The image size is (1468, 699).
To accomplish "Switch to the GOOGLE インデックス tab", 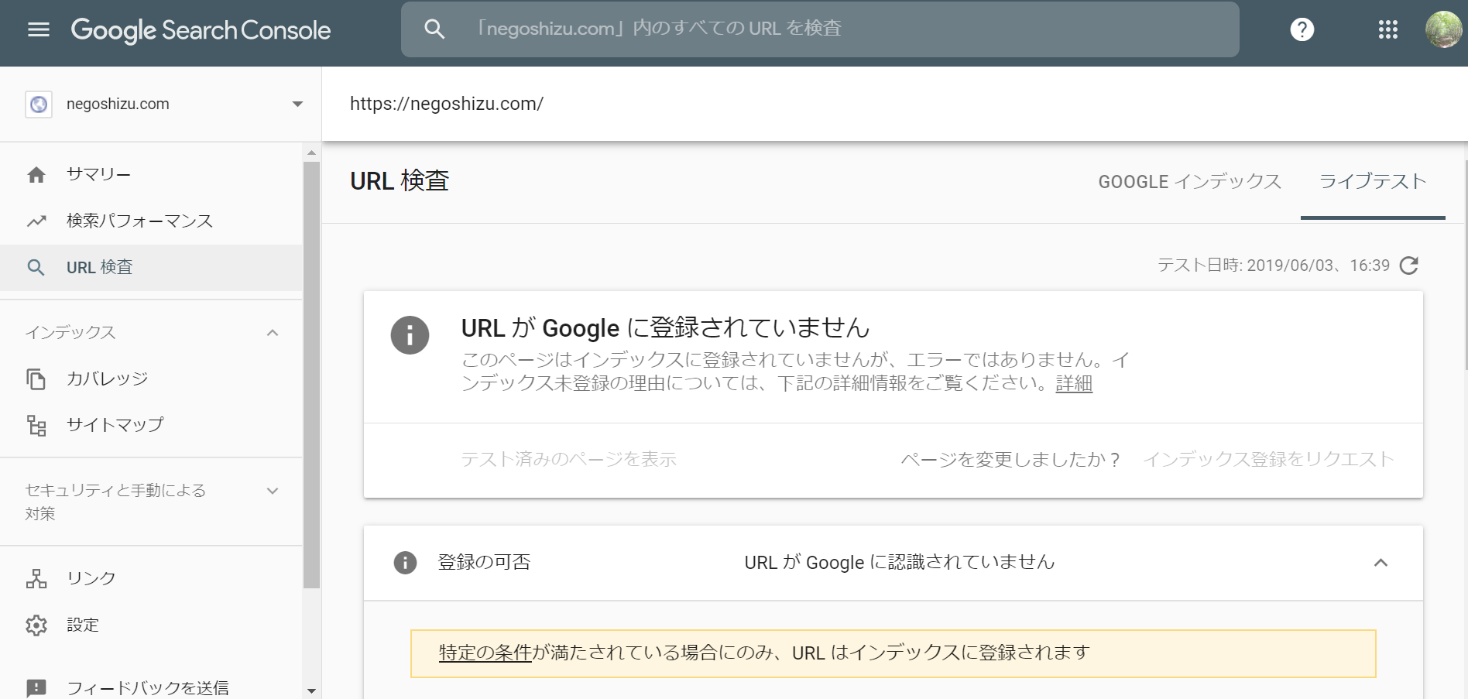I will (1189, 182).
